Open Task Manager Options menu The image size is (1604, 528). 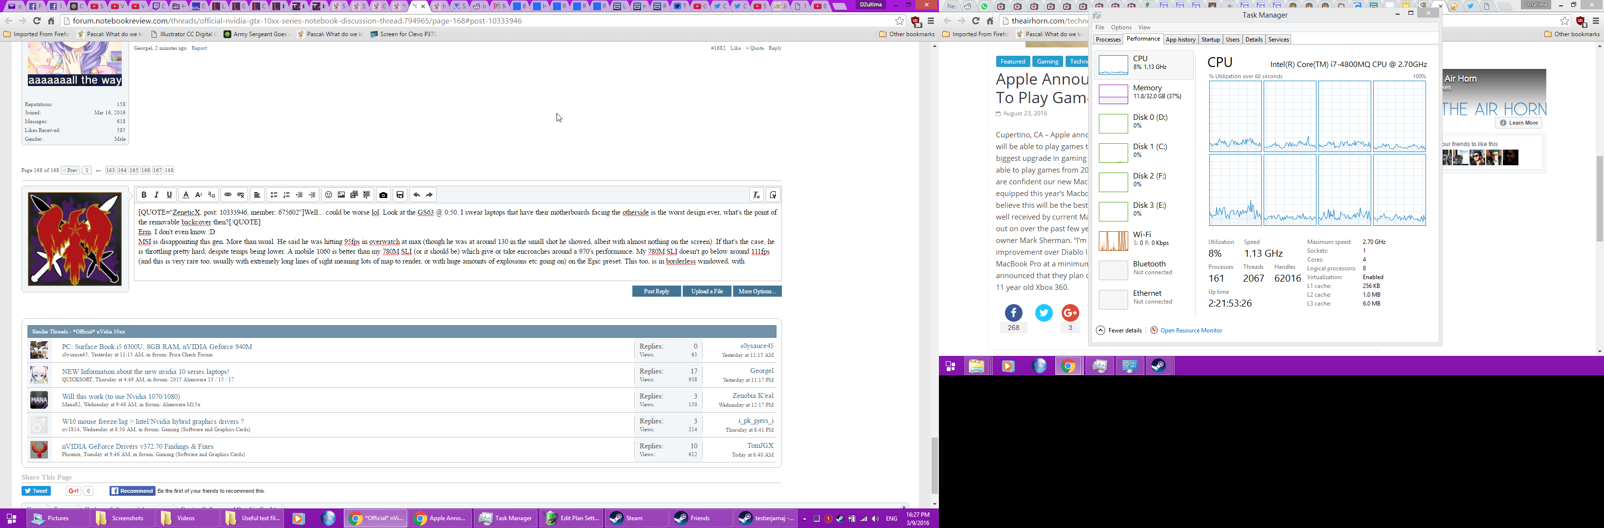point(1121,27)
